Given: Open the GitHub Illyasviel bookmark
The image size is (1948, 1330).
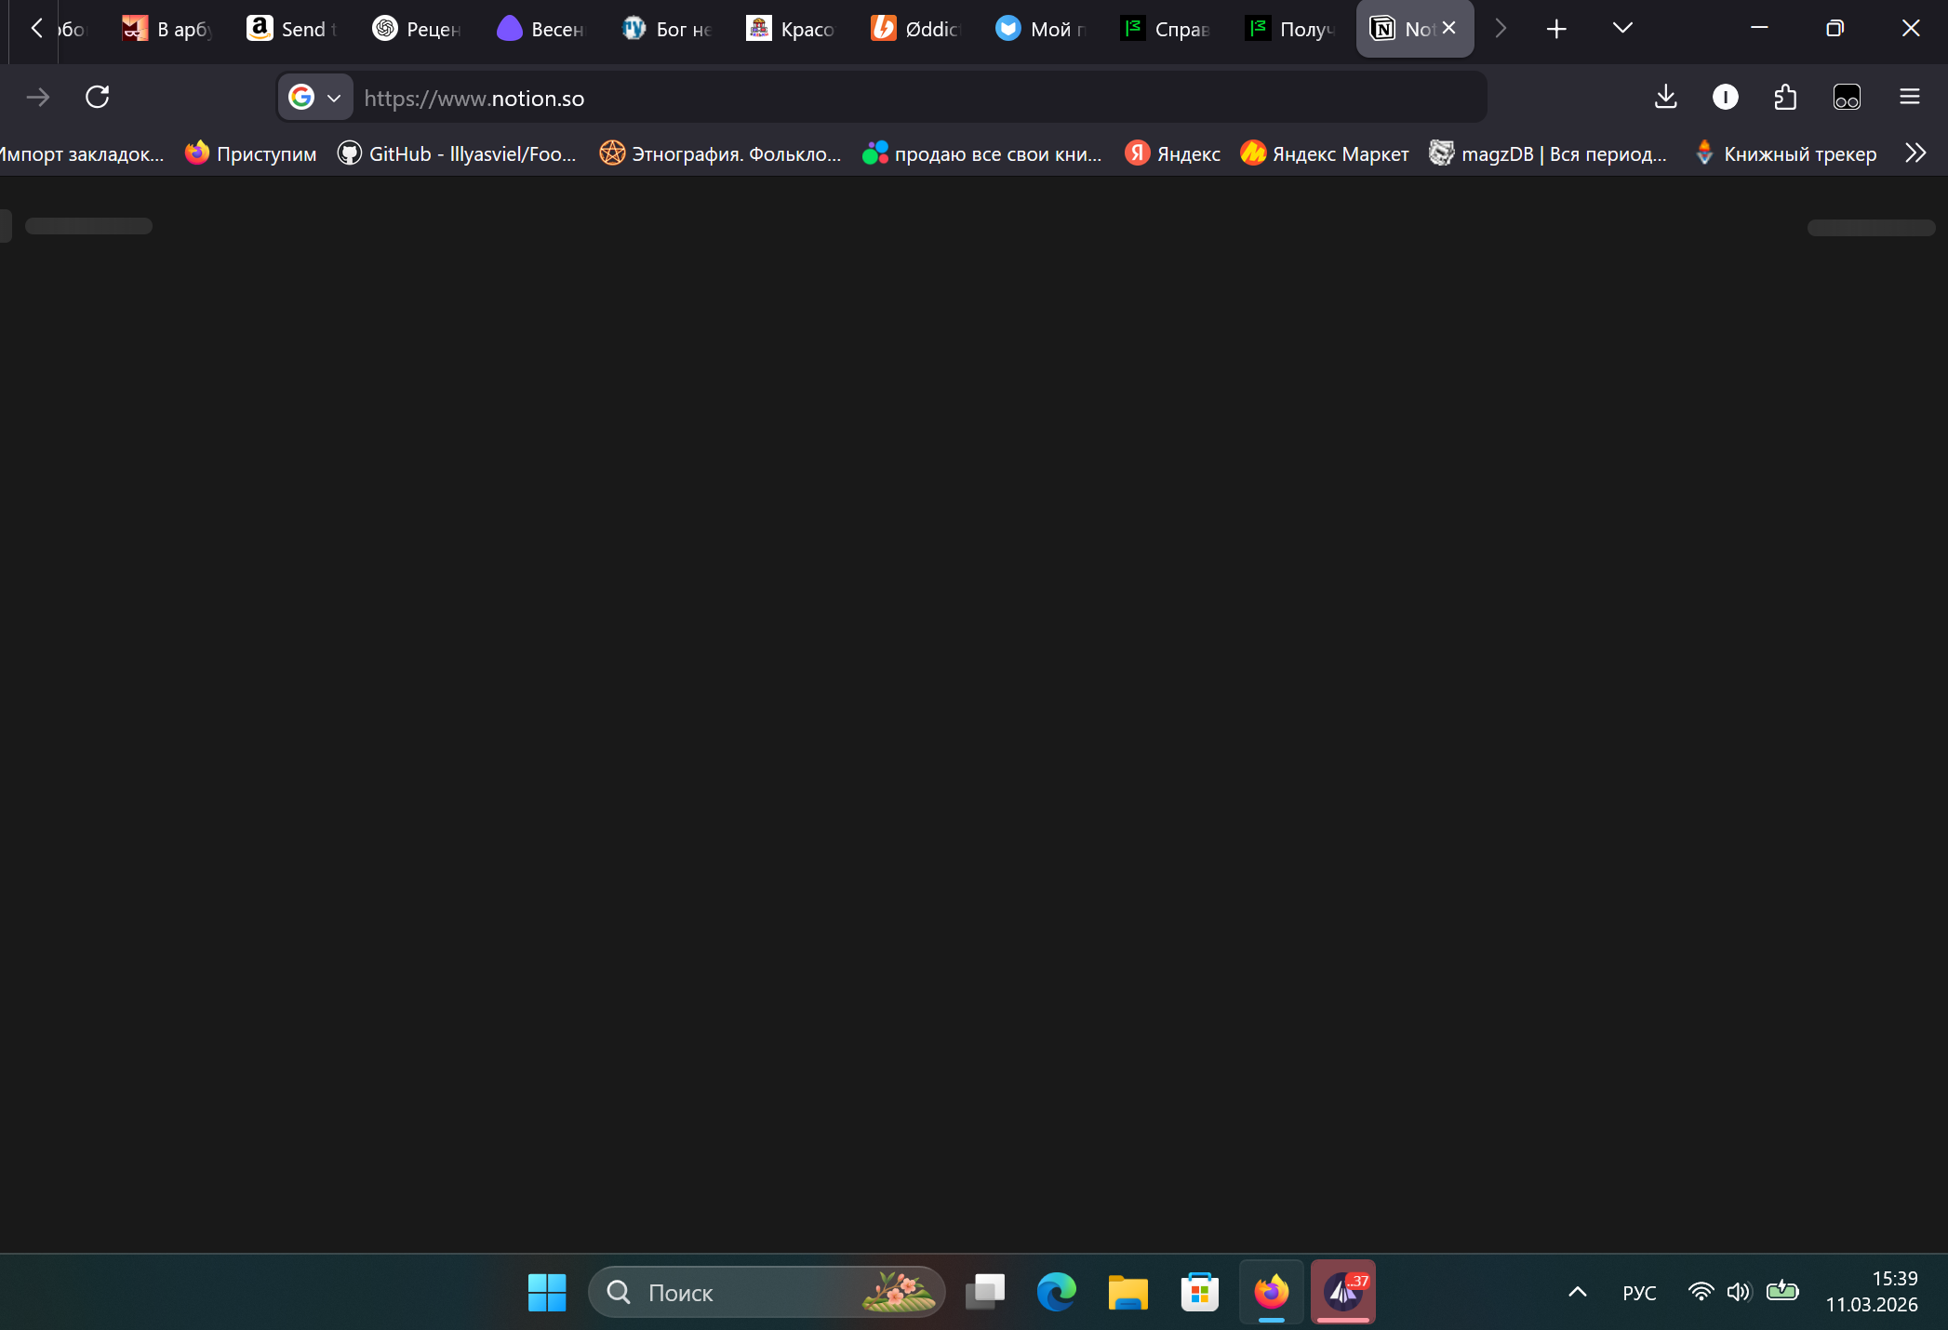Looking at the screenshot, I should tap(458, 153).
